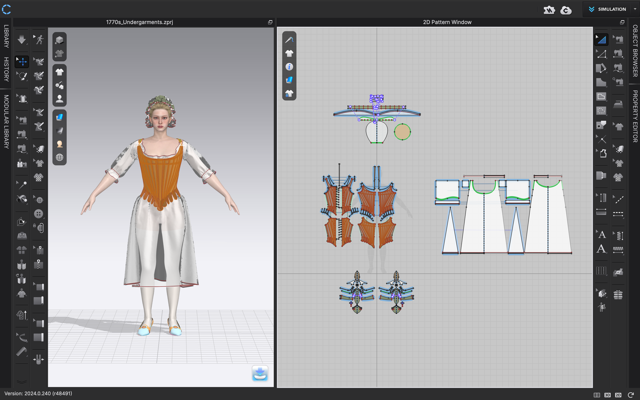640x400 pixels.
Task: Toggle 2D pattern info display icon
Action: (289, 67)
